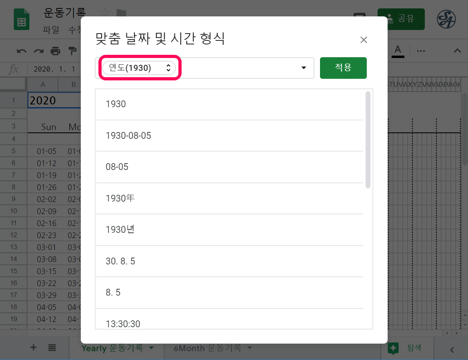Open the three-dot more toolbar options
This screenshot has width=468, height=360.
(x=421, y=51)
